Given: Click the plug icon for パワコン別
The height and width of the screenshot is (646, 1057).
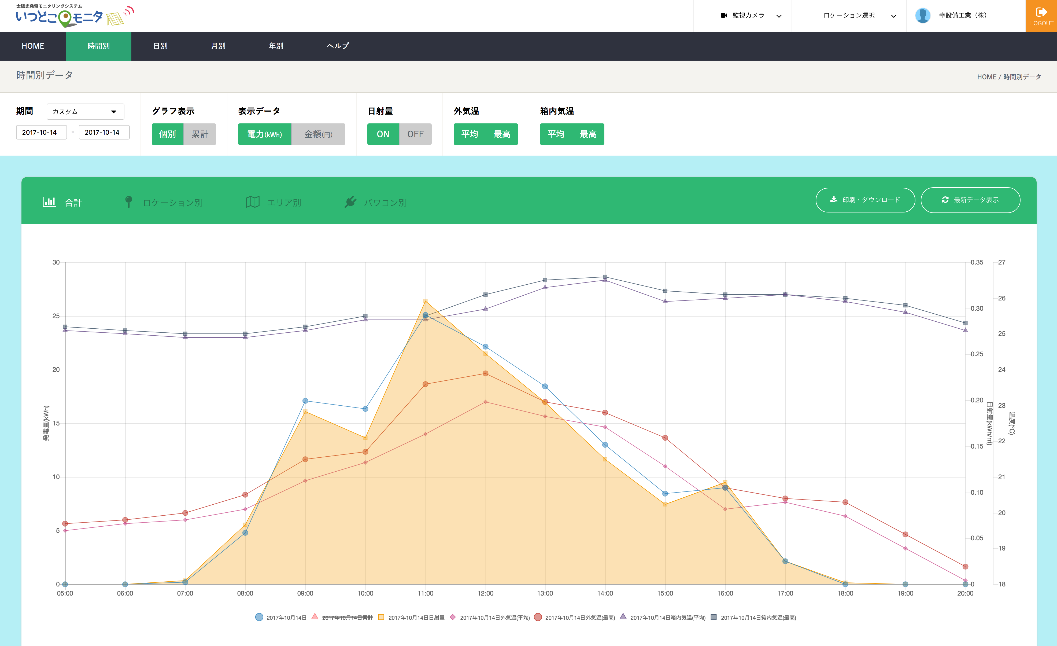Looking at the screenshot, I should coord(350,202).
